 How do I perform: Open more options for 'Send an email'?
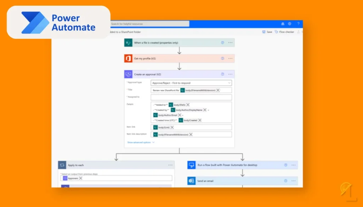tap(294, 181)
